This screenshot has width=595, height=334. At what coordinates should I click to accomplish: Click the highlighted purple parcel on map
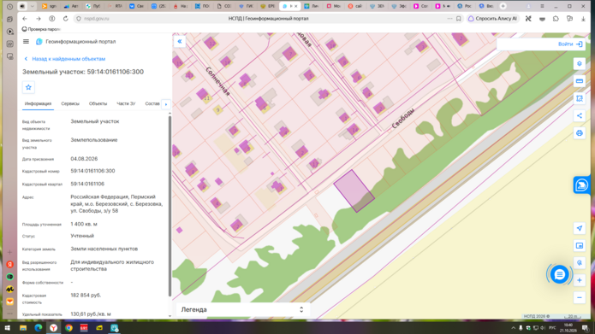tap(354, 190)
